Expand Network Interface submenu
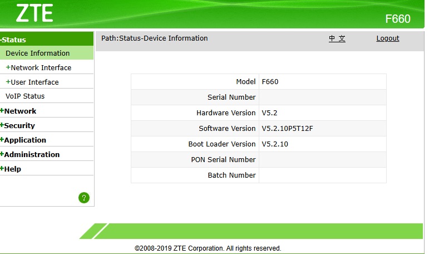The width and height of the screenshot is (429, 254). coord(38,68)
